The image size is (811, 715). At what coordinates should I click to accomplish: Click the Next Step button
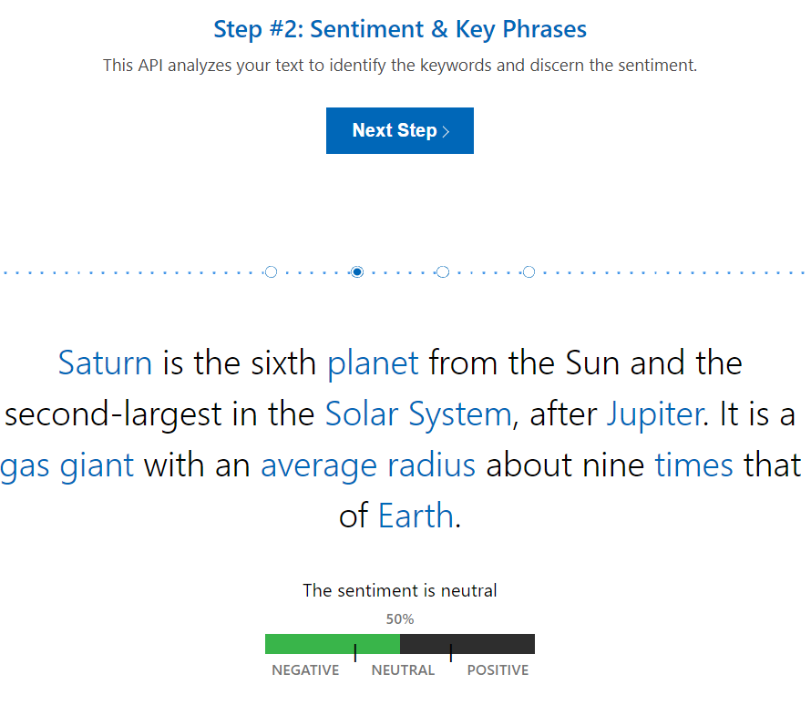coord(399,131)
